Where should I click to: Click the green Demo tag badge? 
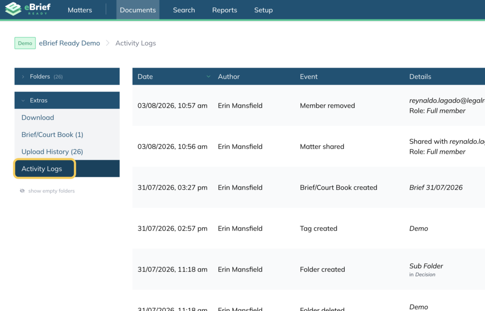25,43
